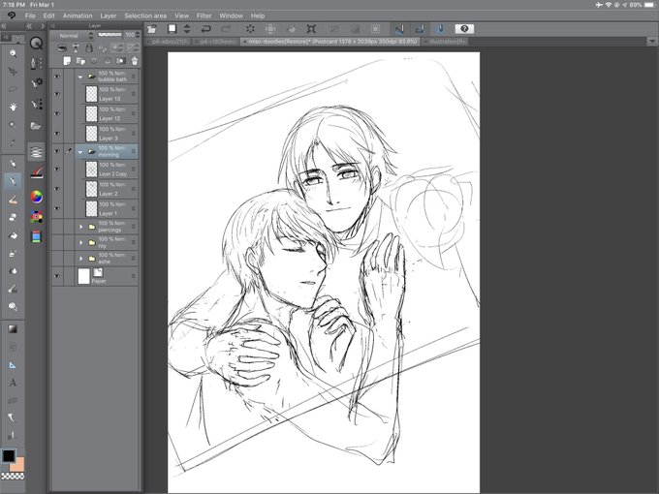Hide Layer 12
The height and width of the screenshot is (494, 659).
coord(57,114)
